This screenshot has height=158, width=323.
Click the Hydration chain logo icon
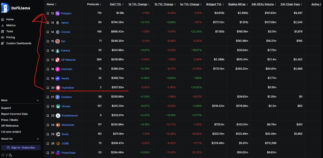click(x=58, y=88)
